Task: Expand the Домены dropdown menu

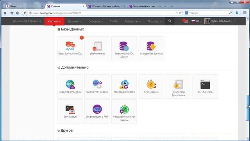Action: [75, 21]
